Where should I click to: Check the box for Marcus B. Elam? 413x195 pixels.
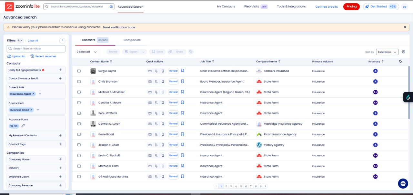79,166
